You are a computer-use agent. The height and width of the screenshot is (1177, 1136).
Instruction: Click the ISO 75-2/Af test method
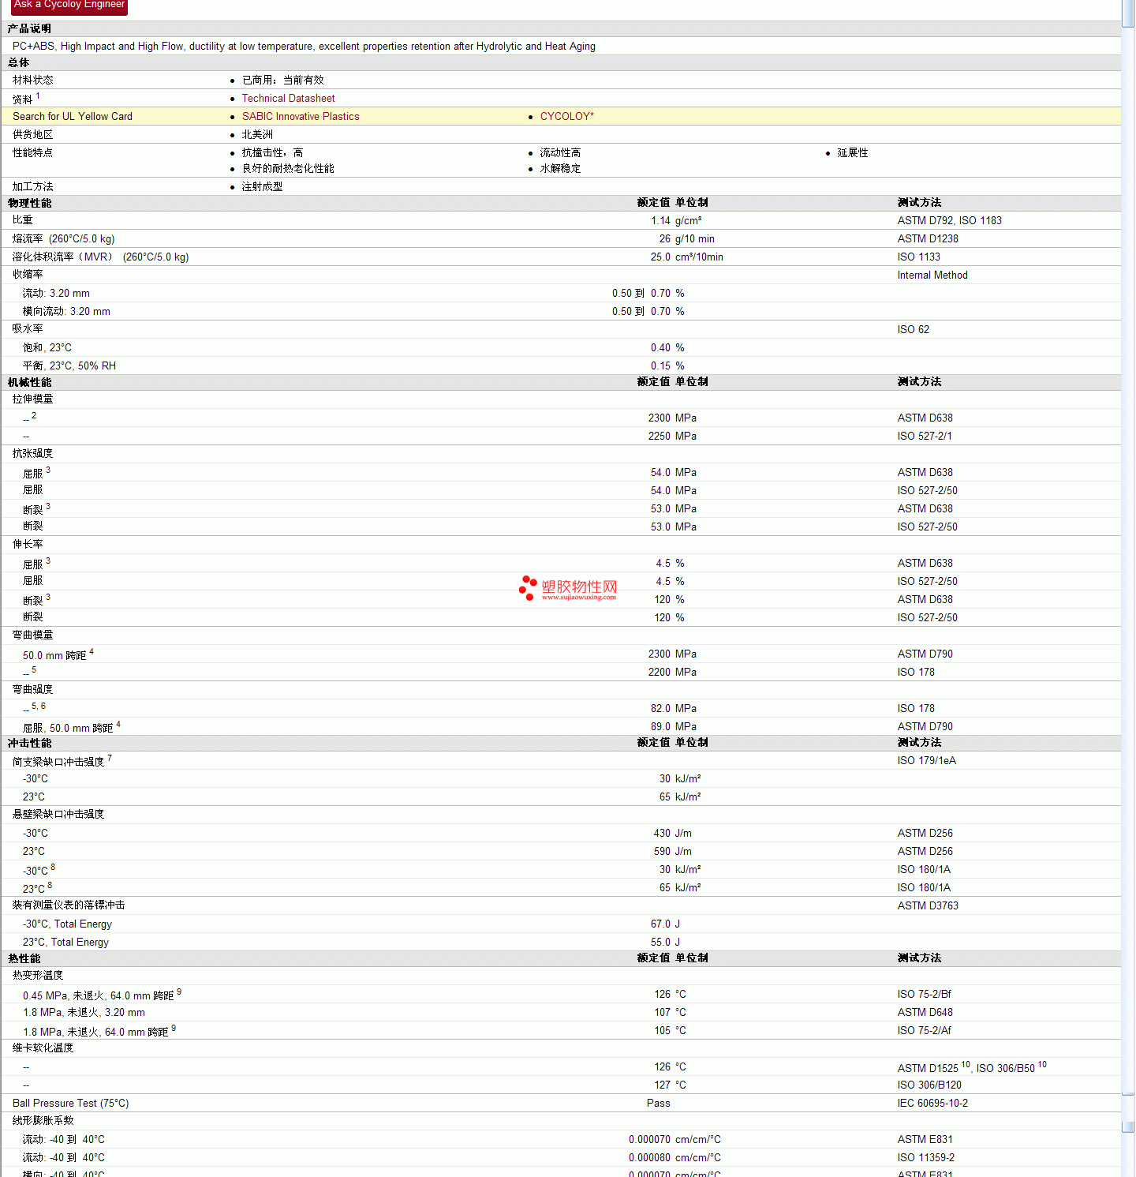(x=924, y=1031)
